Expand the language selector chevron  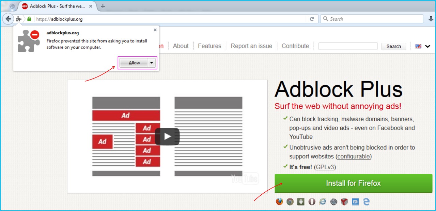[x=427, y=46]
